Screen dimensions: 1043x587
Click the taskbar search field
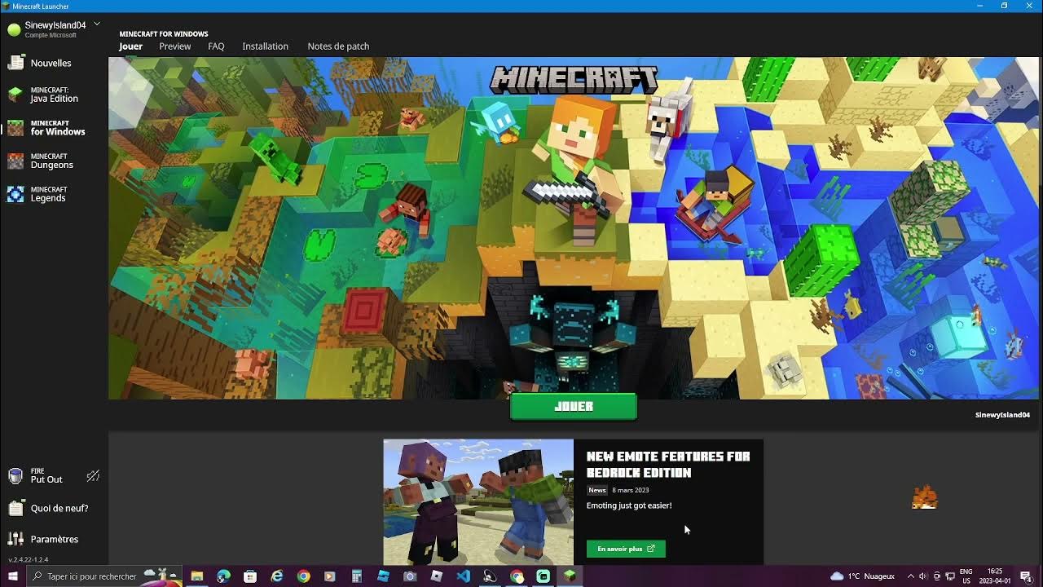point(104,576)
